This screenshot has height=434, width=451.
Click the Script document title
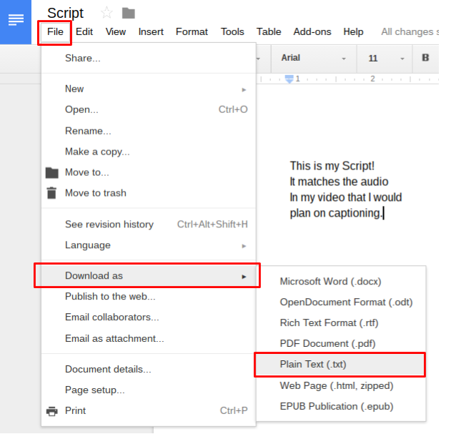65,14
